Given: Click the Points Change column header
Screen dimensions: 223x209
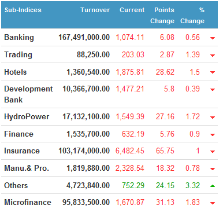Looking at the screenshot, I should click(x=162, y=15).
